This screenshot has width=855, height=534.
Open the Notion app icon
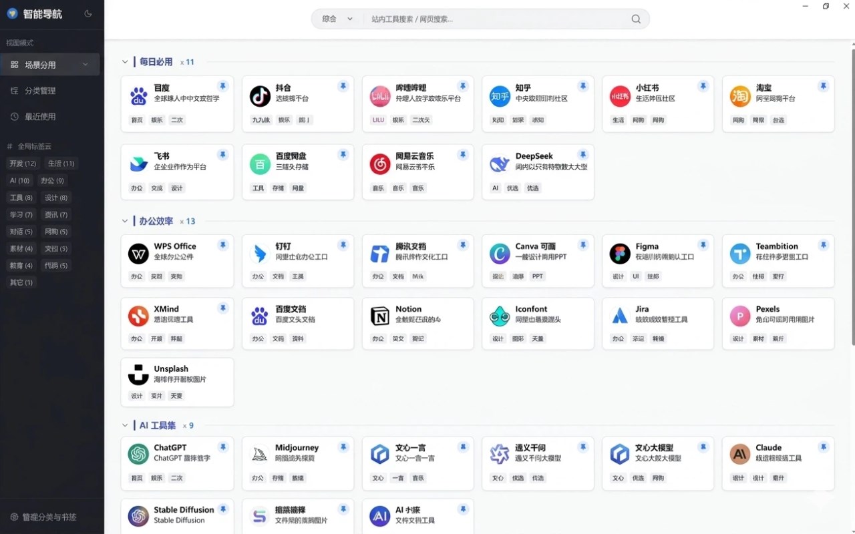pyautogui.click(x=380, y=316)
